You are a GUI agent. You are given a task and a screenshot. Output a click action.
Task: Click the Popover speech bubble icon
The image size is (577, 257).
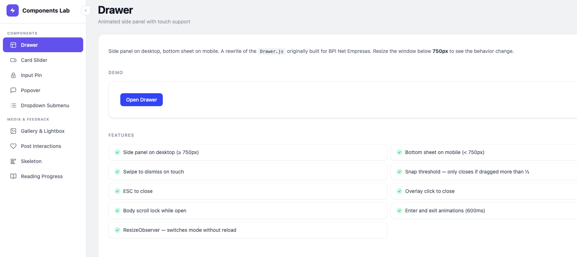[x=13, y=90]
